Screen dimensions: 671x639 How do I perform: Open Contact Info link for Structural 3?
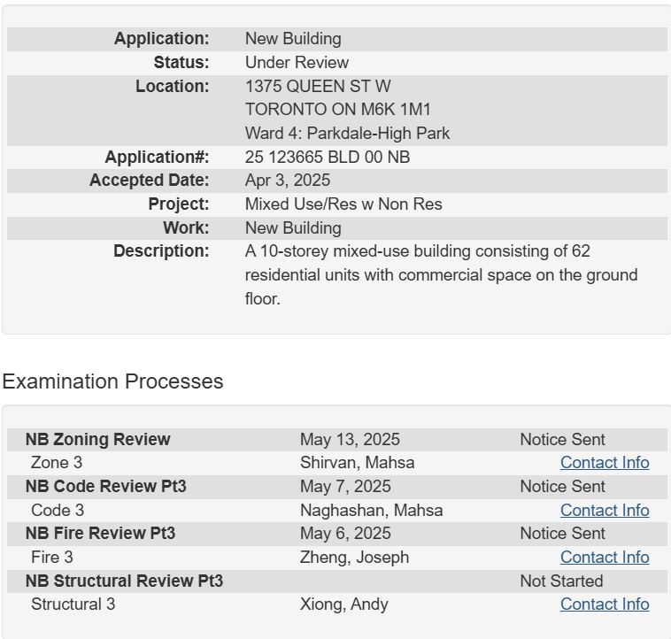[x=605, y=604]
